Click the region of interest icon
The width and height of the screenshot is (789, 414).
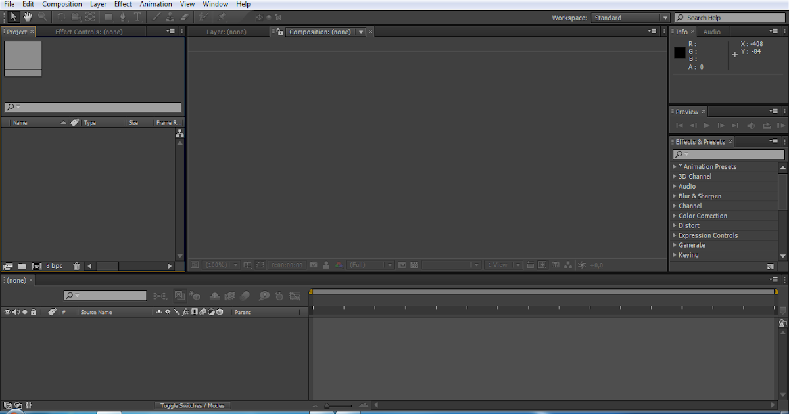pos(260,265)
